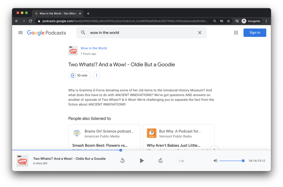Open the 1.0x playback speed selector
Image resolution: width=283 pixels, height=187 pixels.
pos(181,160)
